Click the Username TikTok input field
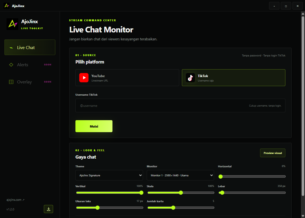 (180, 105)
